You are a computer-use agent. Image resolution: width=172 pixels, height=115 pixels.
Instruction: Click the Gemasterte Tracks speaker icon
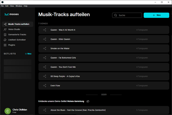[5, 35]
